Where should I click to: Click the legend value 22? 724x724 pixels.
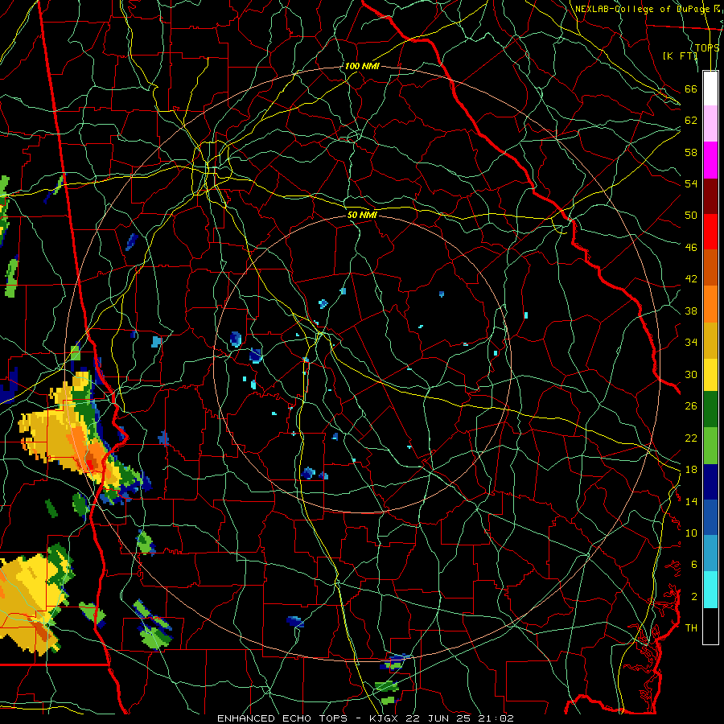(x=691, y=438)
